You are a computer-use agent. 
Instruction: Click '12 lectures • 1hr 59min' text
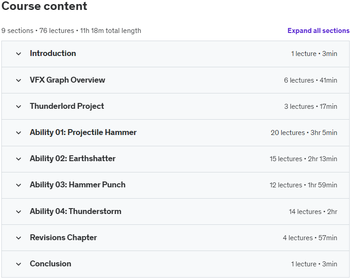tap(304, 185)
